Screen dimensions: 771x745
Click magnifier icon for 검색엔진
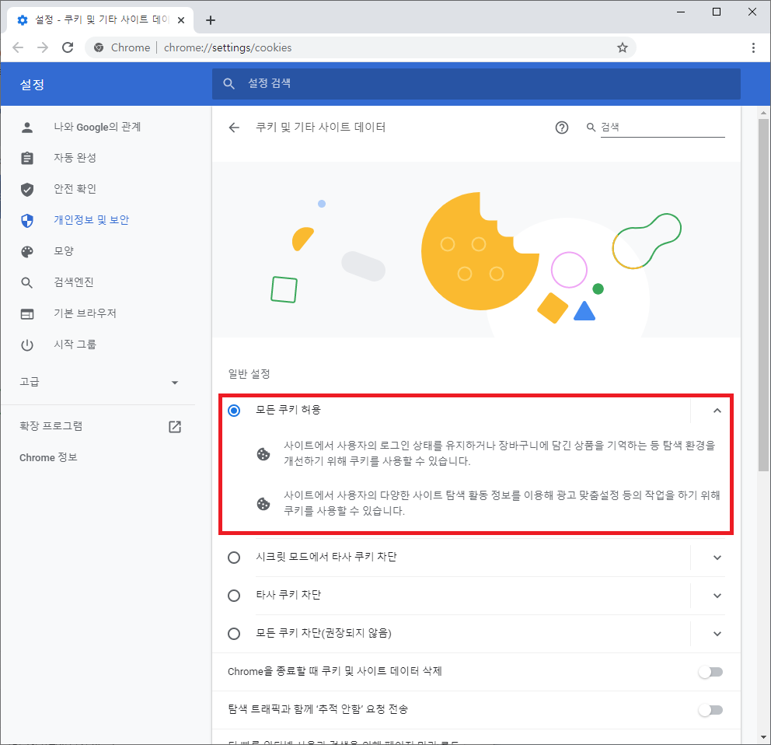(x=27, y=282)
